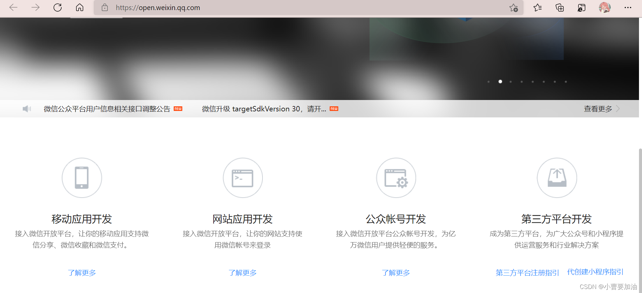This screenshot has height=293, width=642.
Task: Go to browser home page icon
Action: 80,7
